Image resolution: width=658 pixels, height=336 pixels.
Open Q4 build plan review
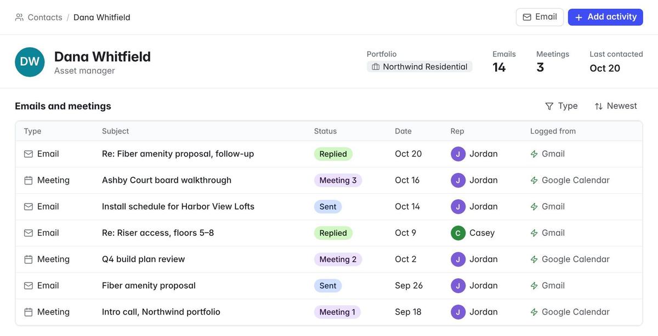[x=144, y=259]
